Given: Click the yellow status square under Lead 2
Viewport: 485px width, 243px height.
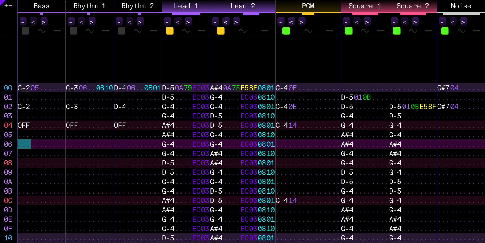Looking at the screenshot, I should (x=221, y=31).
